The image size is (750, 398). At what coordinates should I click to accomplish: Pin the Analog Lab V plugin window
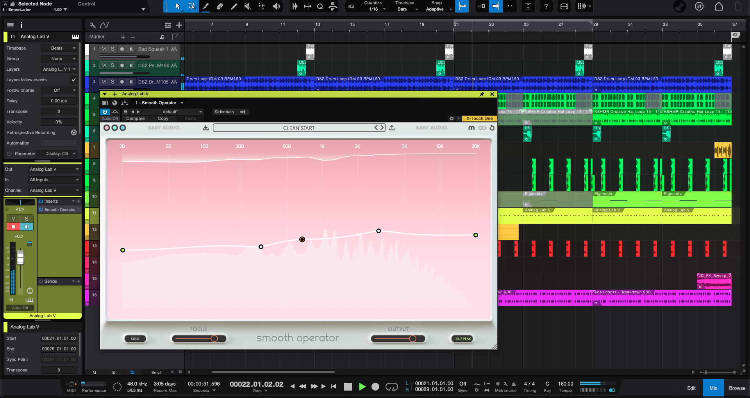point(482,94)
